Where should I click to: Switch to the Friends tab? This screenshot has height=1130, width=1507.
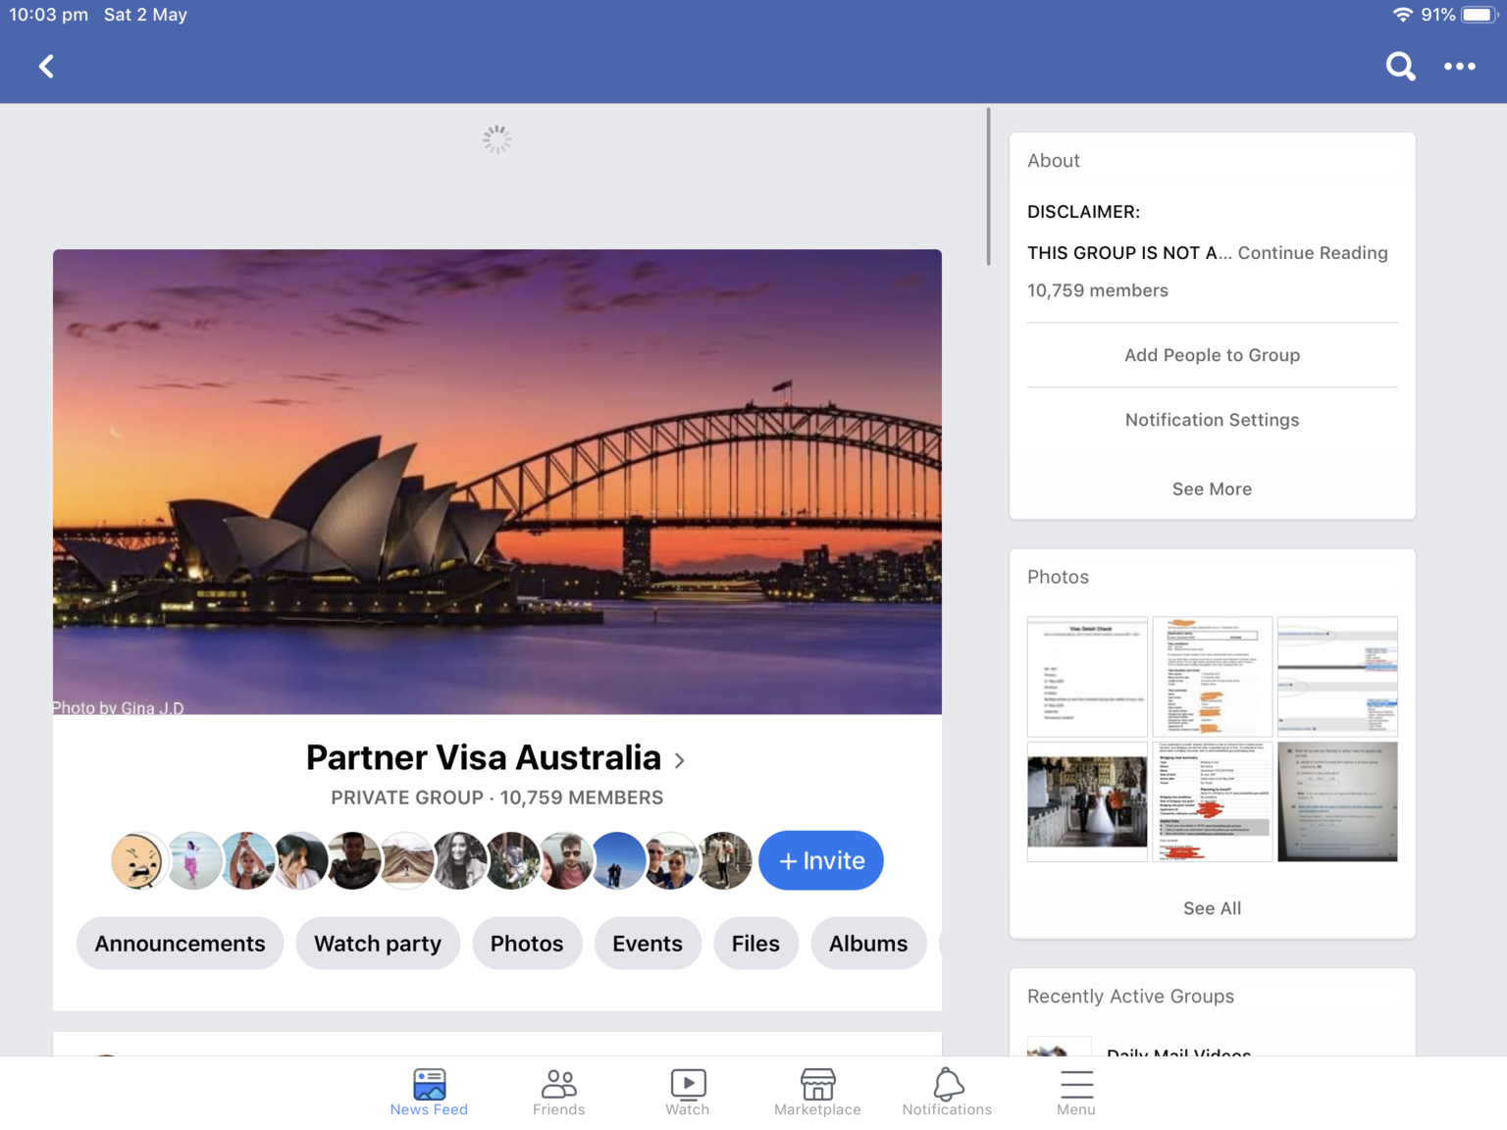tap(558, 1092)
